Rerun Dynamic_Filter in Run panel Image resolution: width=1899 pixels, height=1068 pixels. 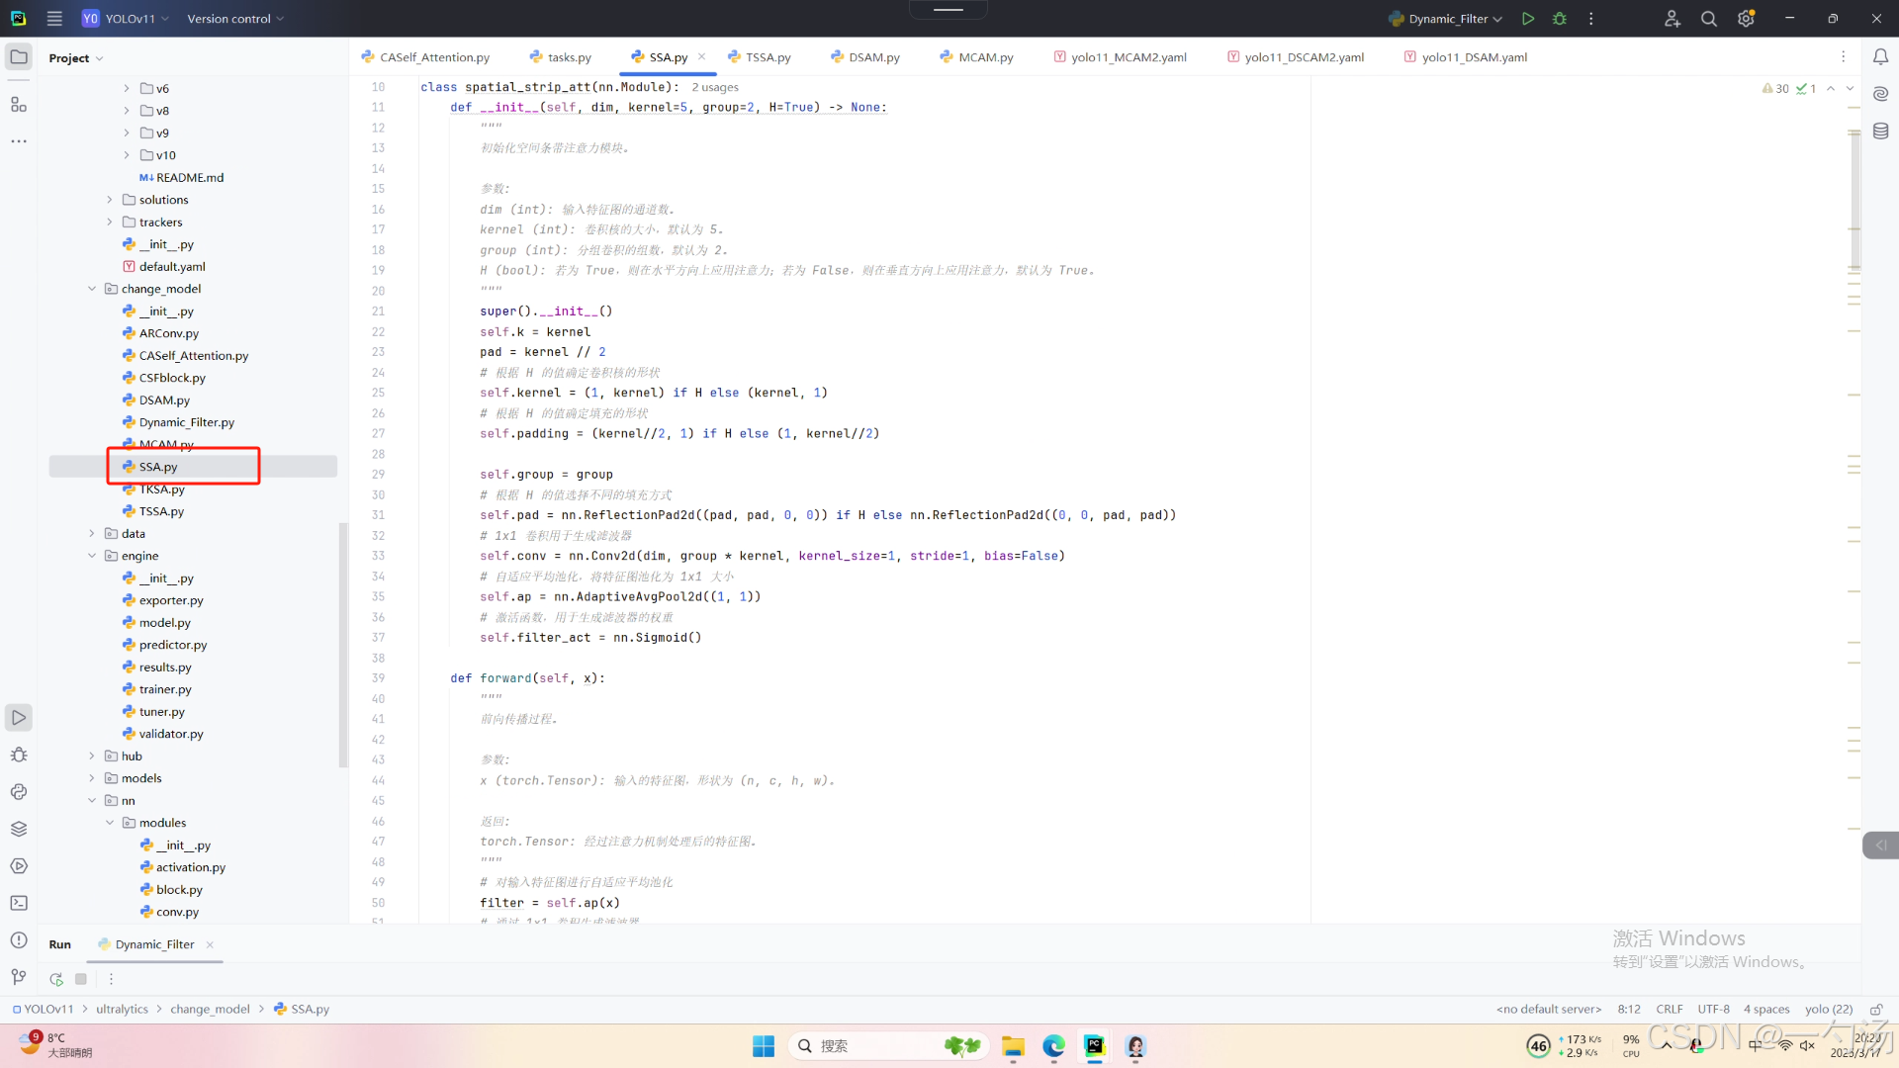click(x=56, y=979)
